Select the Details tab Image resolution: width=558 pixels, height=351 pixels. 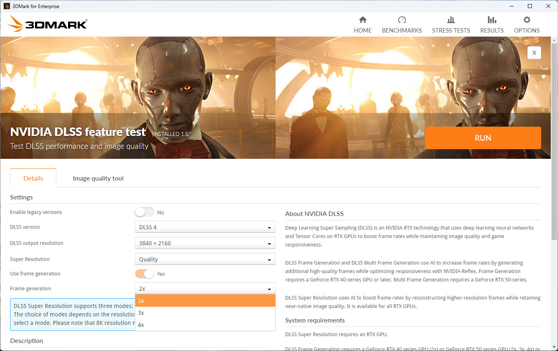pyautogui.click(x=33, y=179)
